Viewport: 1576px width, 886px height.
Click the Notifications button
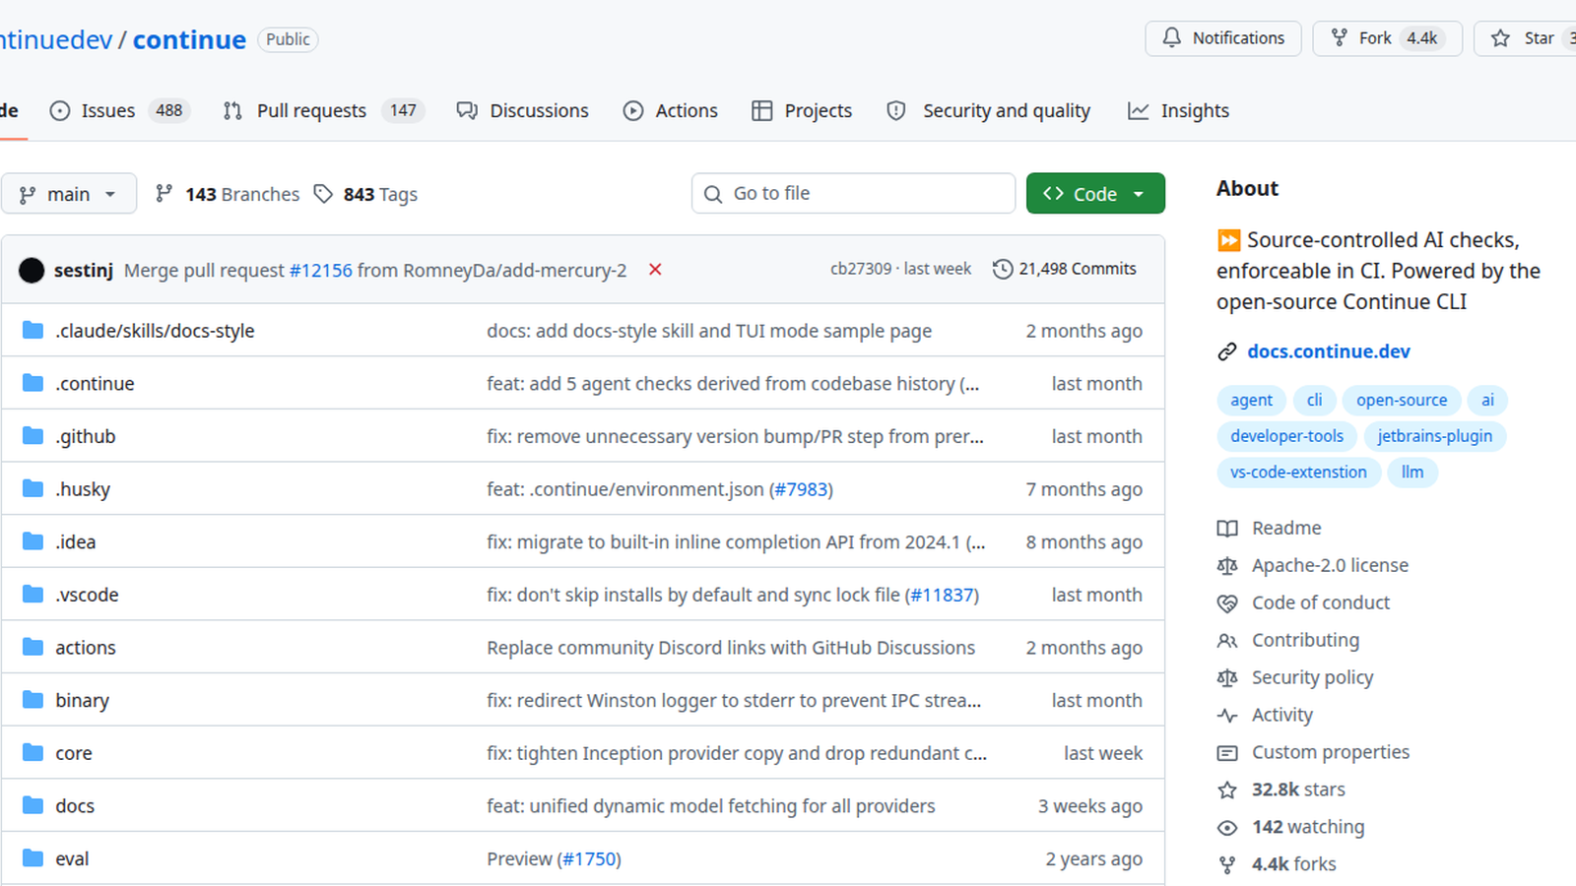pos(1223,38)
